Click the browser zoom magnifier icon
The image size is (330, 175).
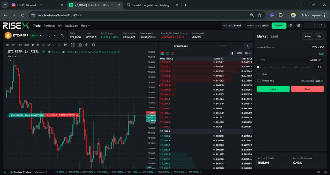coord(252,15)
